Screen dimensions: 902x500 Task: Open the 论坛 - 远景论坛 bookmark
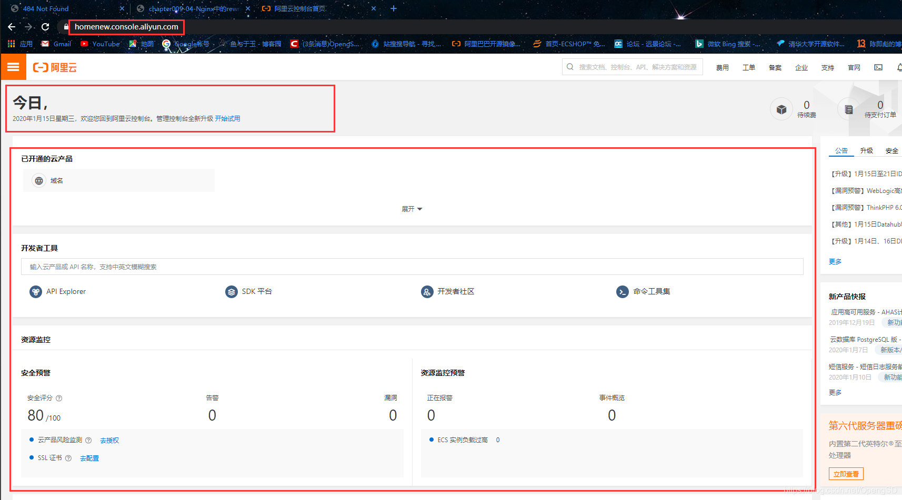pyautogui.click(x=648, y=44)
